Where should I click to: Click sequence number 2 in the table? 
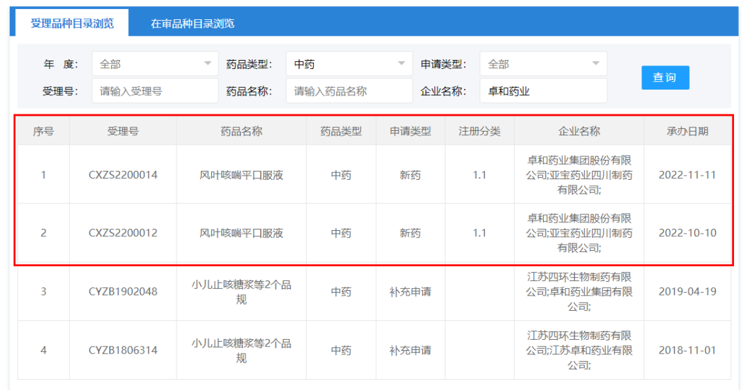[43, 233]
